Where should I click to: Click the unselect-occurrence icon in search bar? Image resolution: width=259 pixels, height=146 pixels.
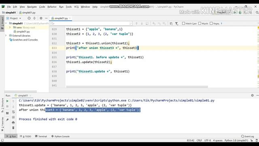pyautogui.click(x=159, y=24)
